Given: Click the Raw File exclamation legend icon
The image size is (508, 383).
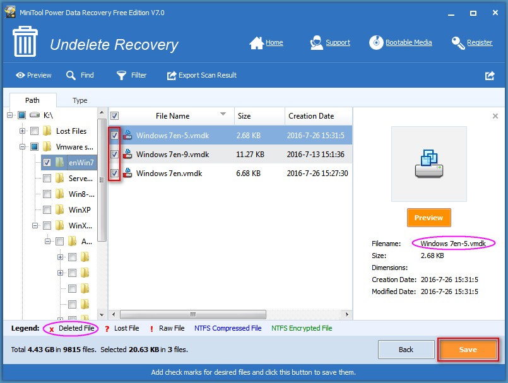Looking at the screenshot, I should [x=151, y=329].
